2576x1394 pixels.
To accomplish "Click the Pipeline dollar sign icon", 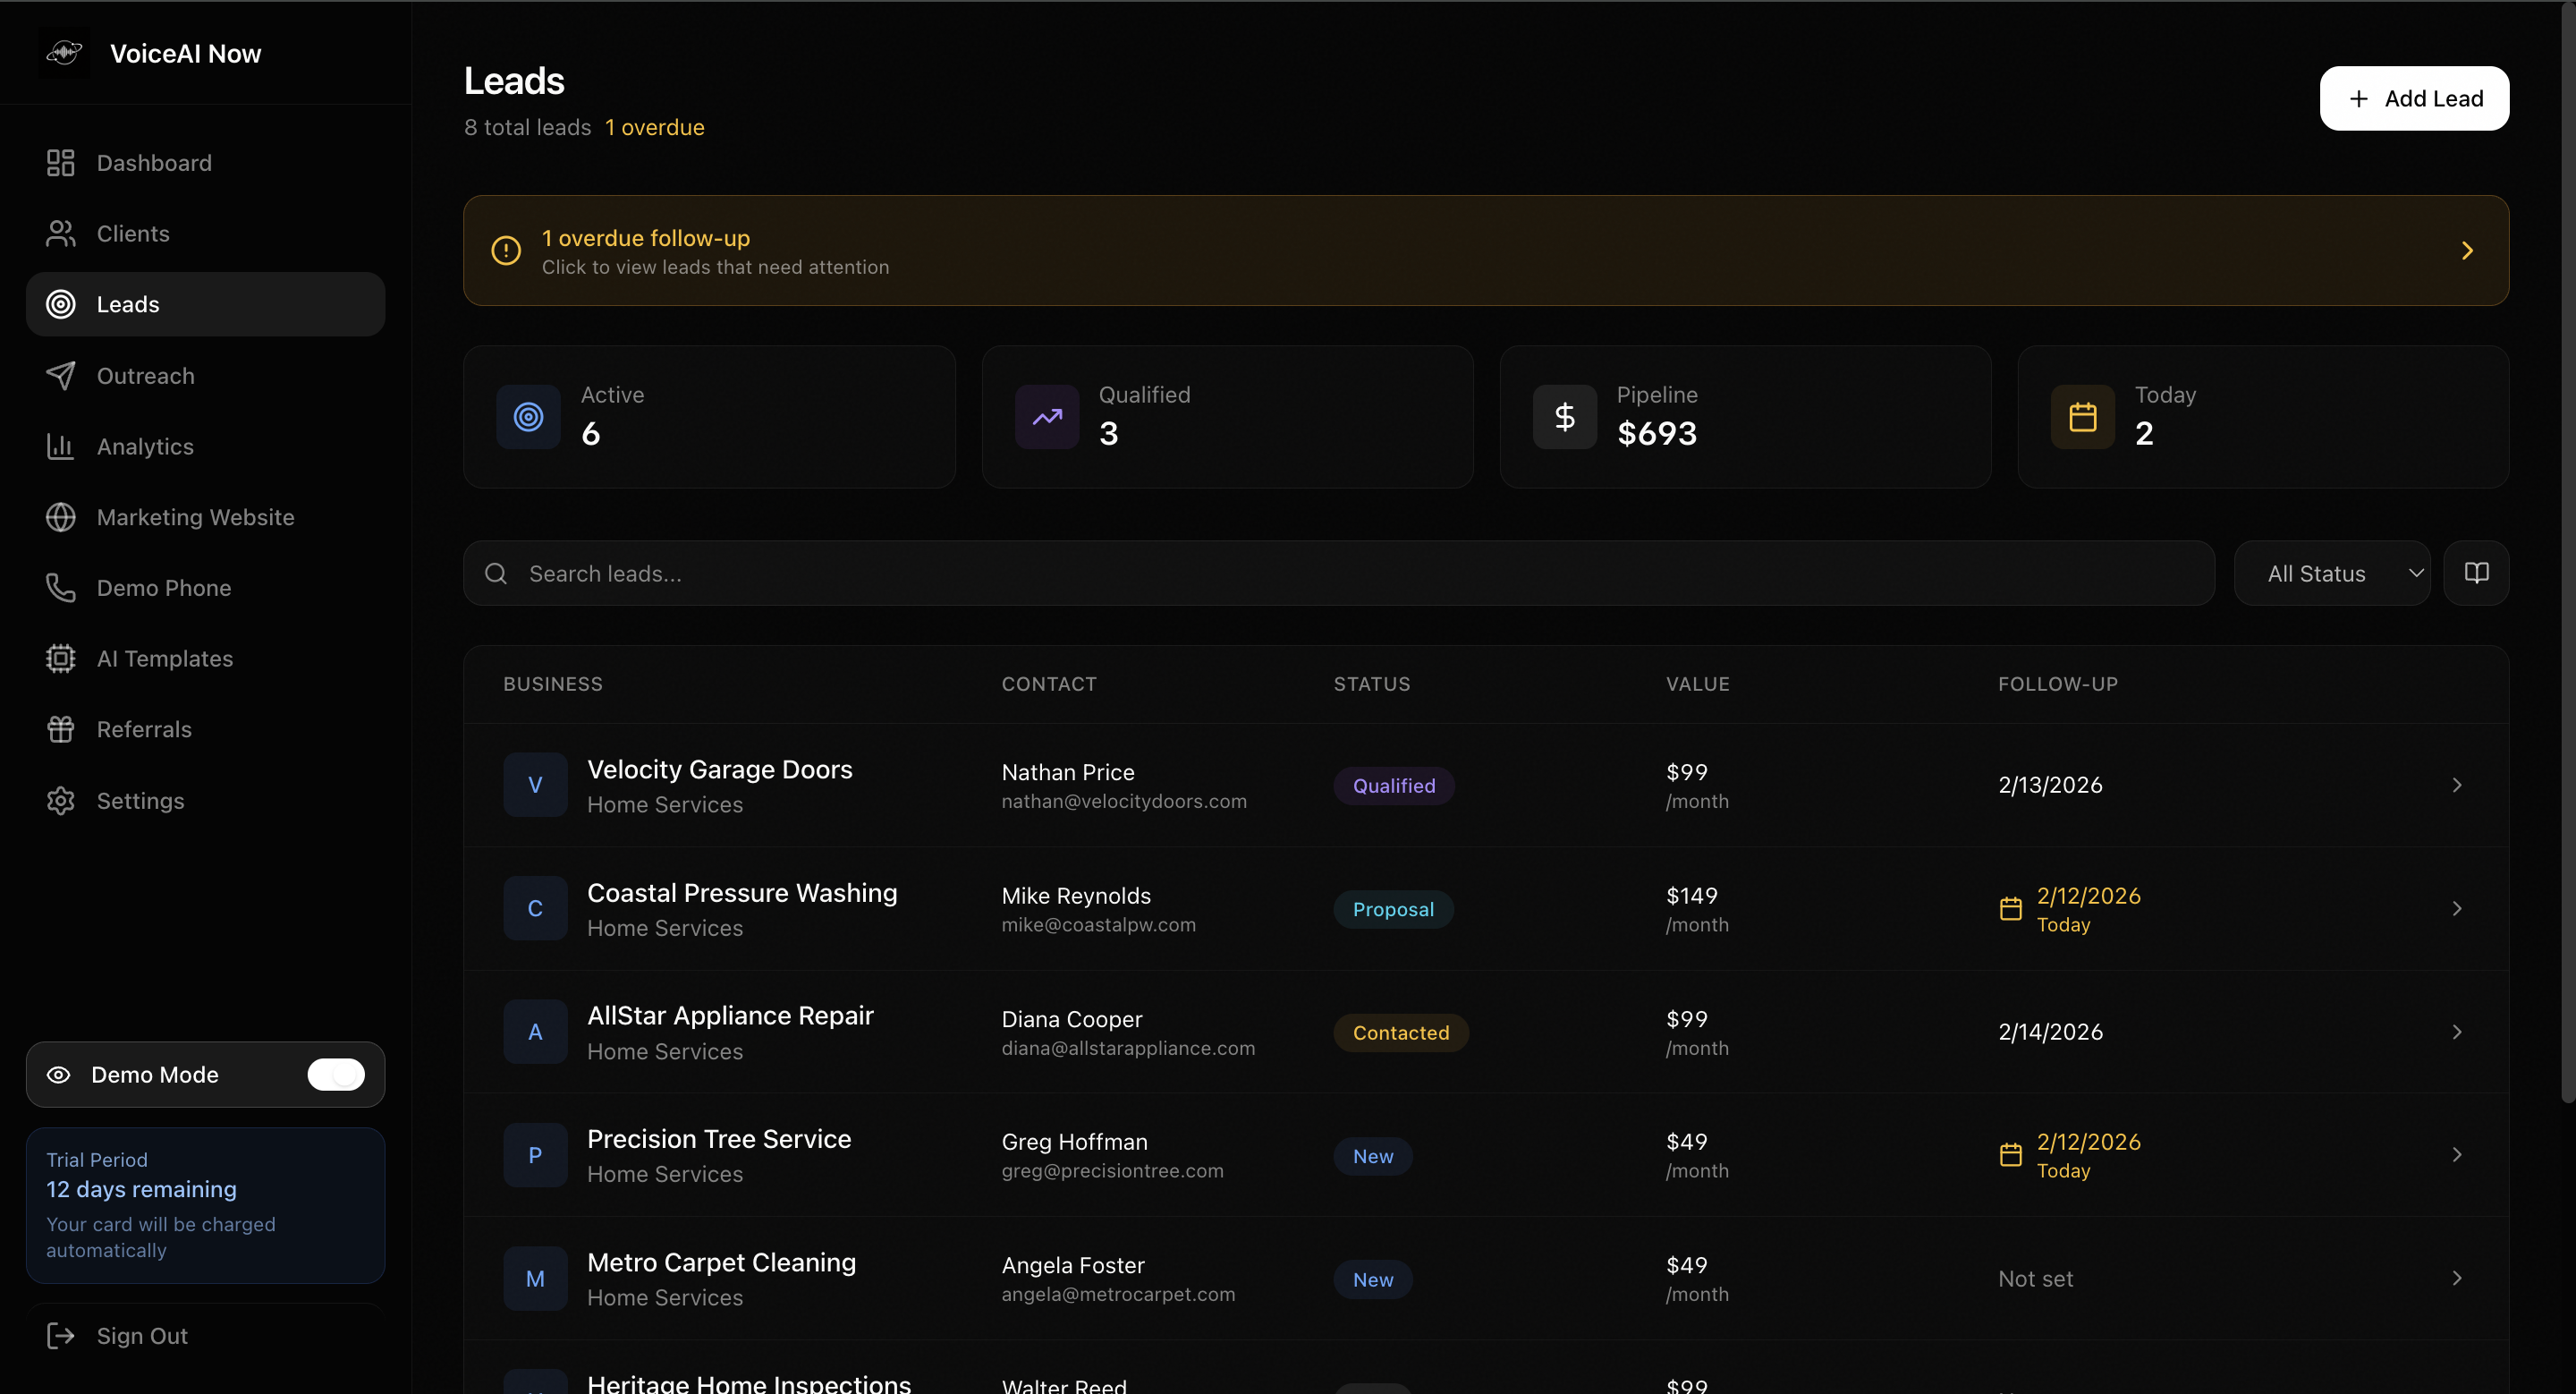I will (x=1565, y=417).
